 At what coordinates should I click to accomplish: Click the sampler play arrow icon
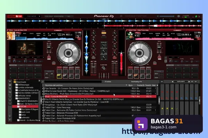click(189, 82)
